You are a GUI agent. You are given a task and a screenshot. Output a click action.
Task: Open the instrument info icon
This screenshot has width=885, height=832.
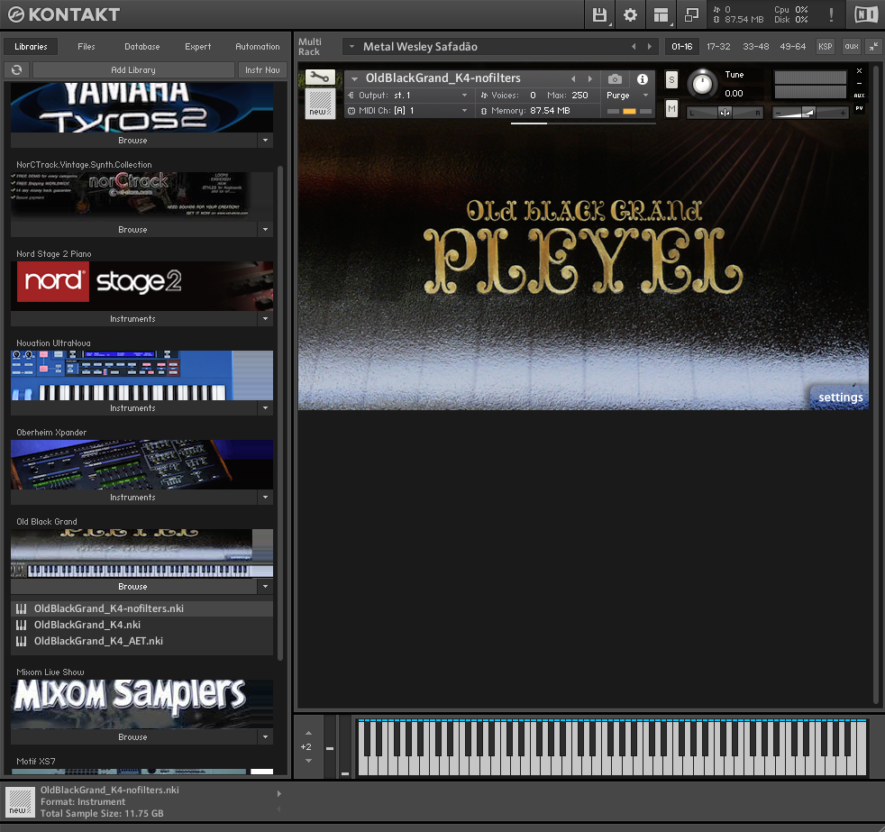pos(643,79)
